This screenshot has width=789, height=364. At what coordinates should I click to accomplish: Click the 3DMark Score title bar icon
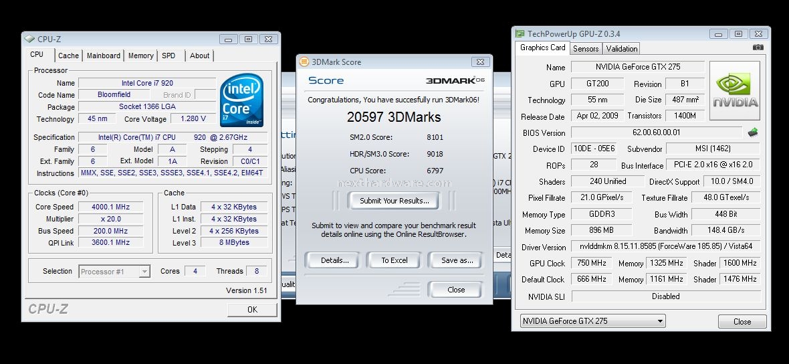tap(304, 62)
